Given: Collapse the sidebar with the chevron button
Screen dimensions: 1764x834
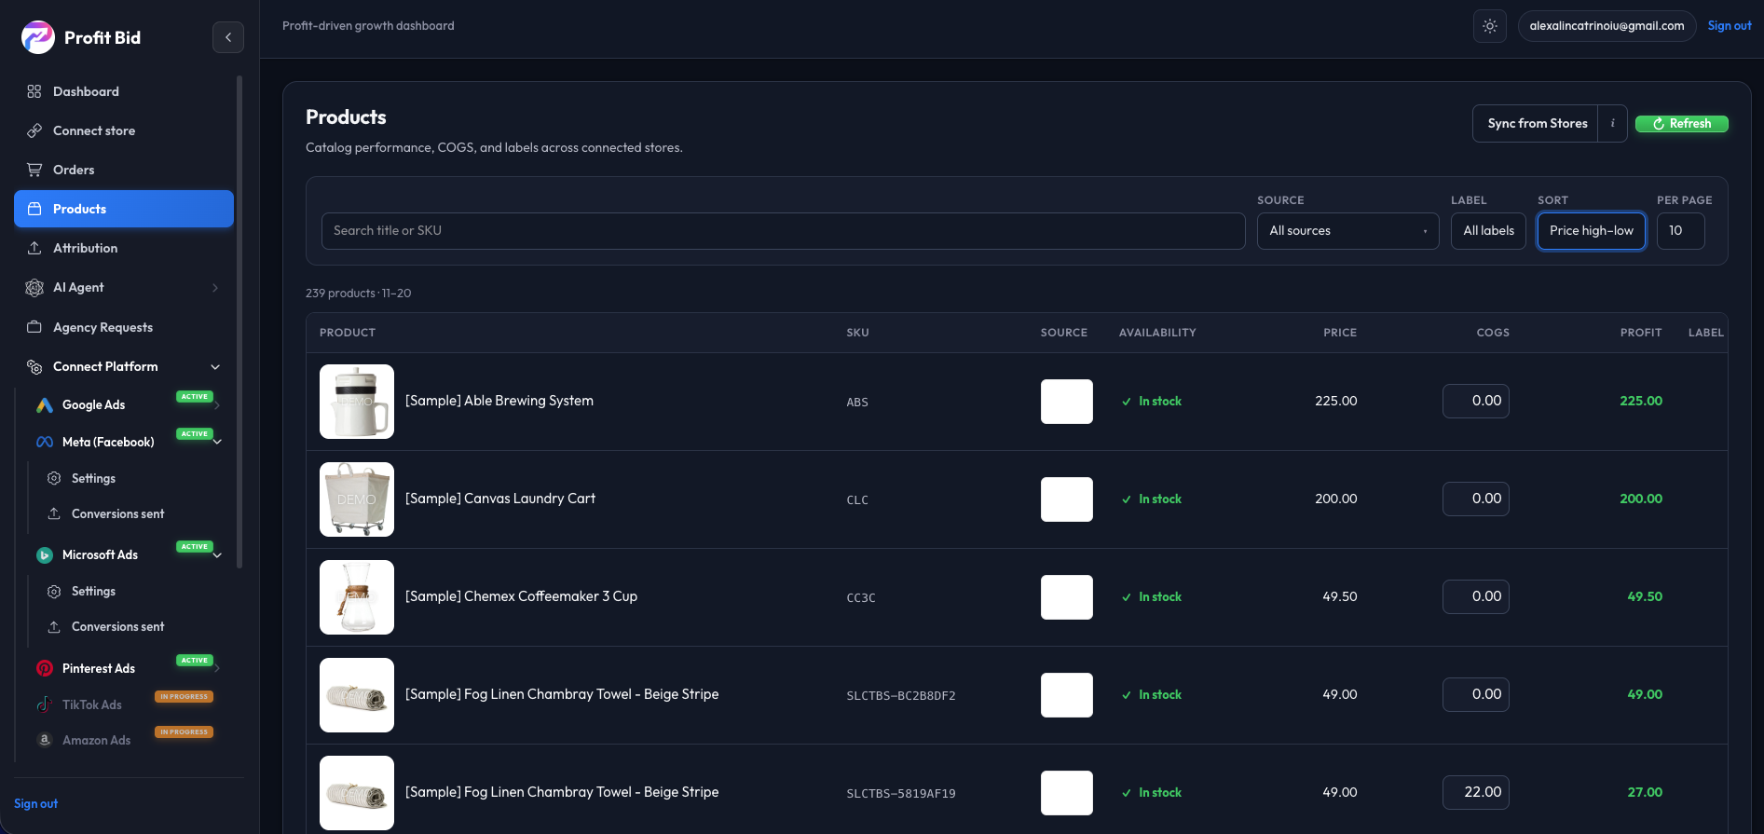Looking at the screenshot, I should pyautogui.click(x=228, y=37).
